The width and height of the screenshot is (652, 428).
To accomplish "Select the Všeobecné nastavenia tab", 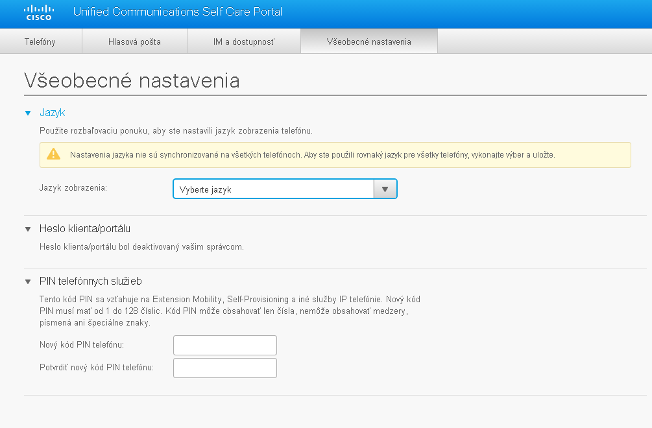I will [369, 42].
